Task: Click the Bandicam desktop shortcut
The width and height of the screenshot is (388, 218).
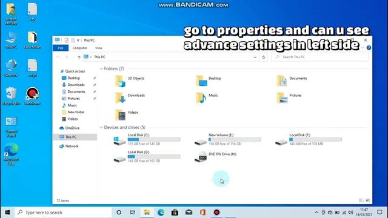Action: click(x=32, y=96)
